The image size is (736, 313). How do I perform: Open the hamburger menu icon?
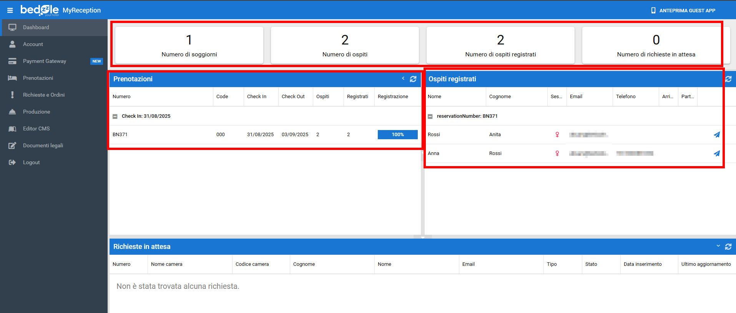coord(10,10)
